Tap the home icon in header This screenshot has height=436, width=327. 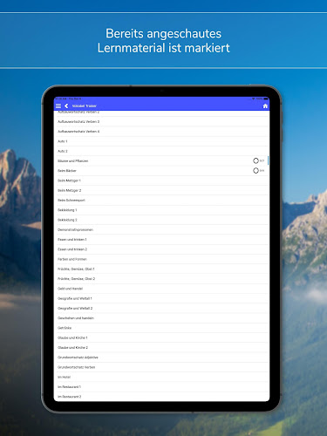point(265,106)
